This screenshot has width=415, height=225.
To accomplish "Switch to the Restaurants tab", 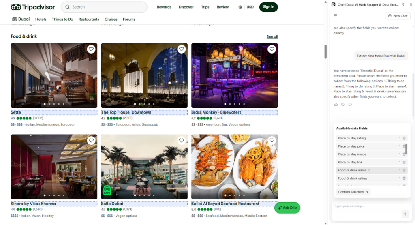I will [x=89, y=19].
